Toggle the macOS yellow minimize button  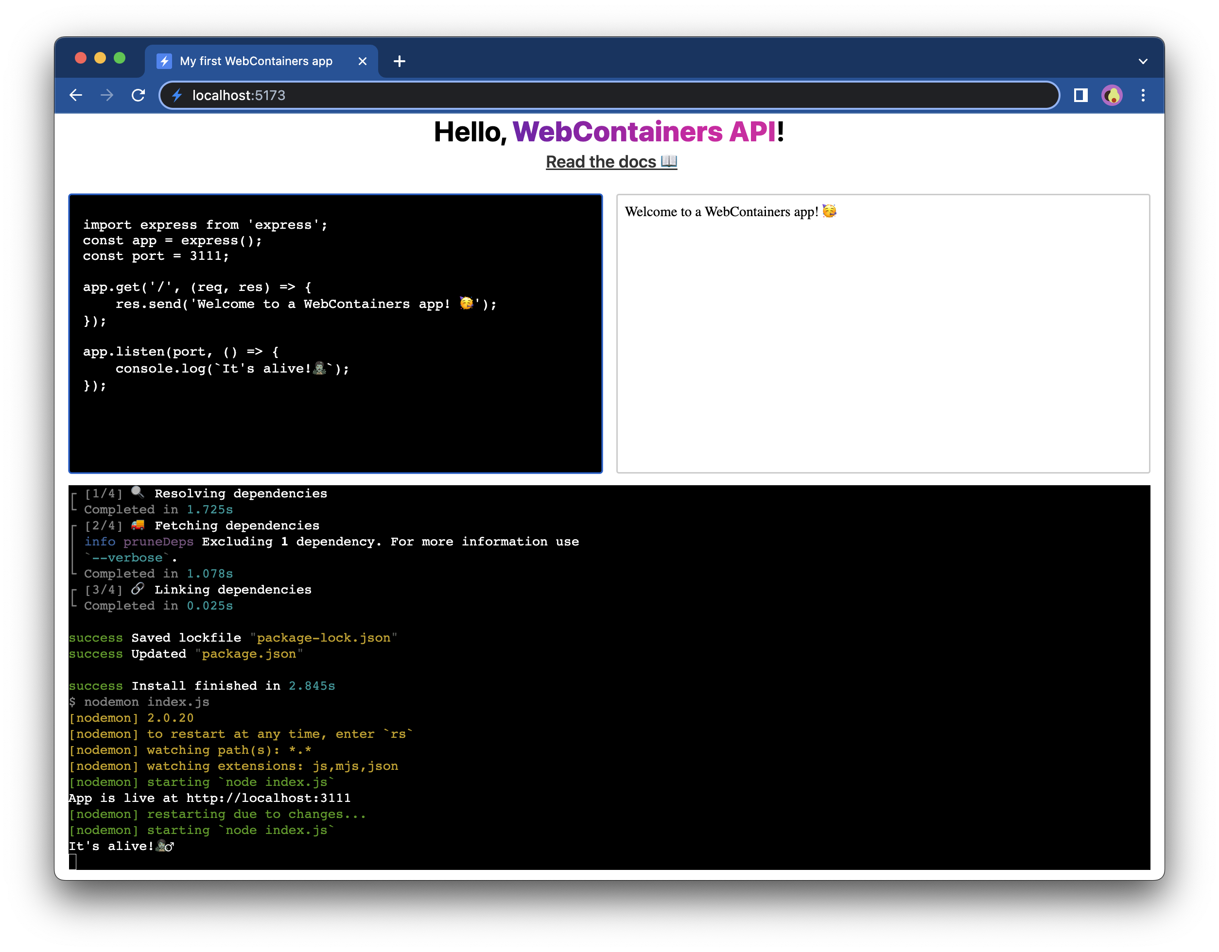click(x=99, y=59)
